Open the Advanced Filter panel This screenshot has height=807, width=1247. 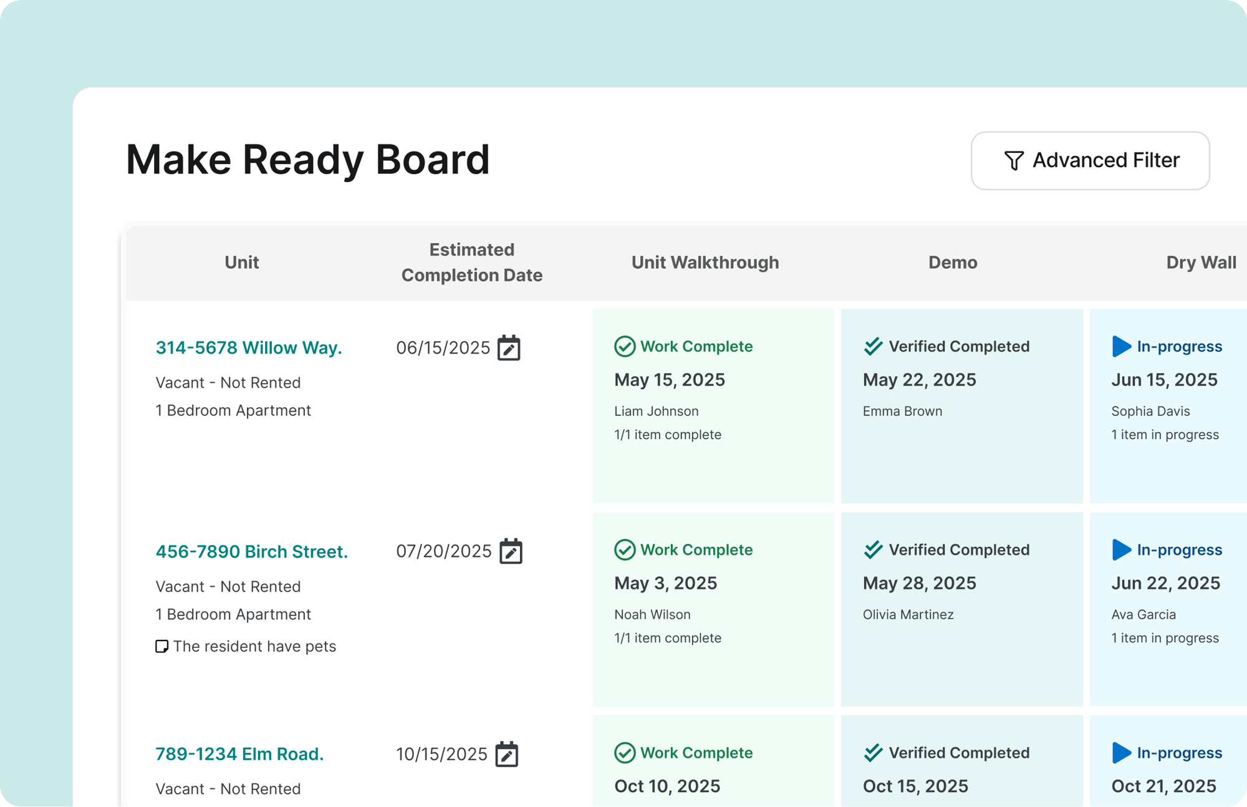click(x=1090, y=160)
